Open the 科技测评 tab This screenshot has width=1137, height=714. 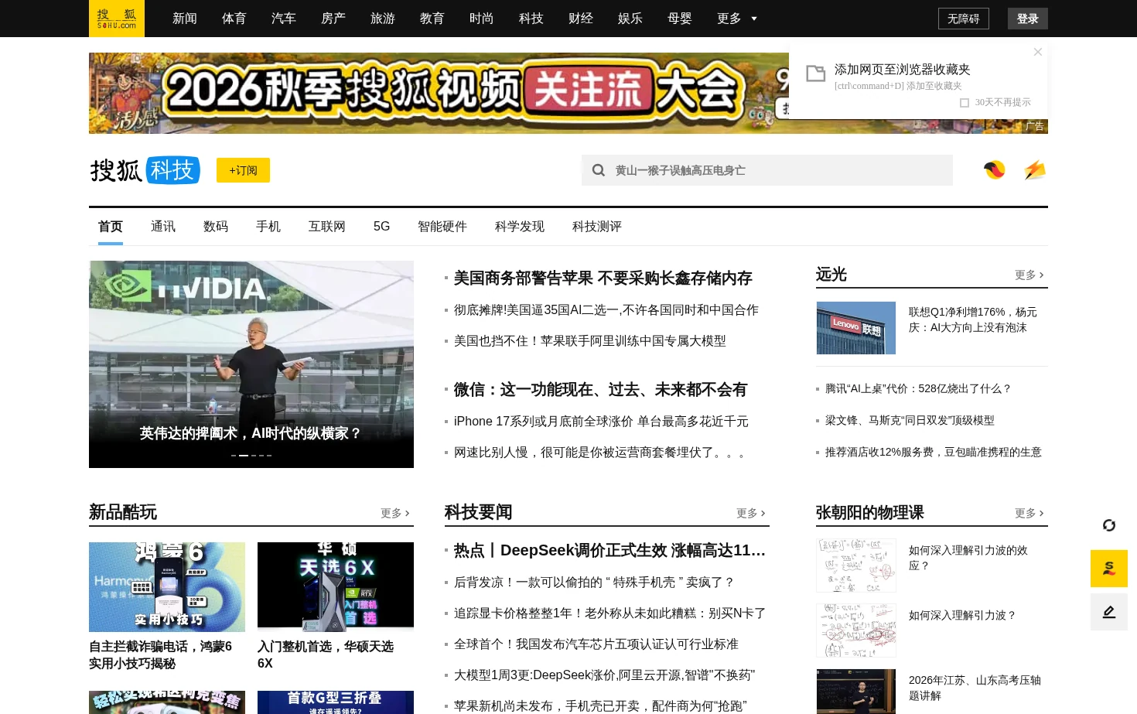click(x=597, y=227)
